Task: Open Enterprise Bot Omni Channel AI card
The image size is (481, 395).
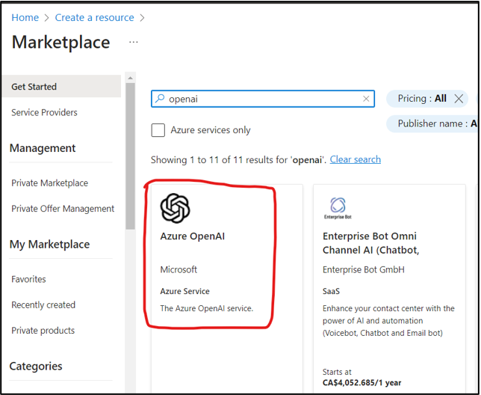Action: click(x=371, y=243)
